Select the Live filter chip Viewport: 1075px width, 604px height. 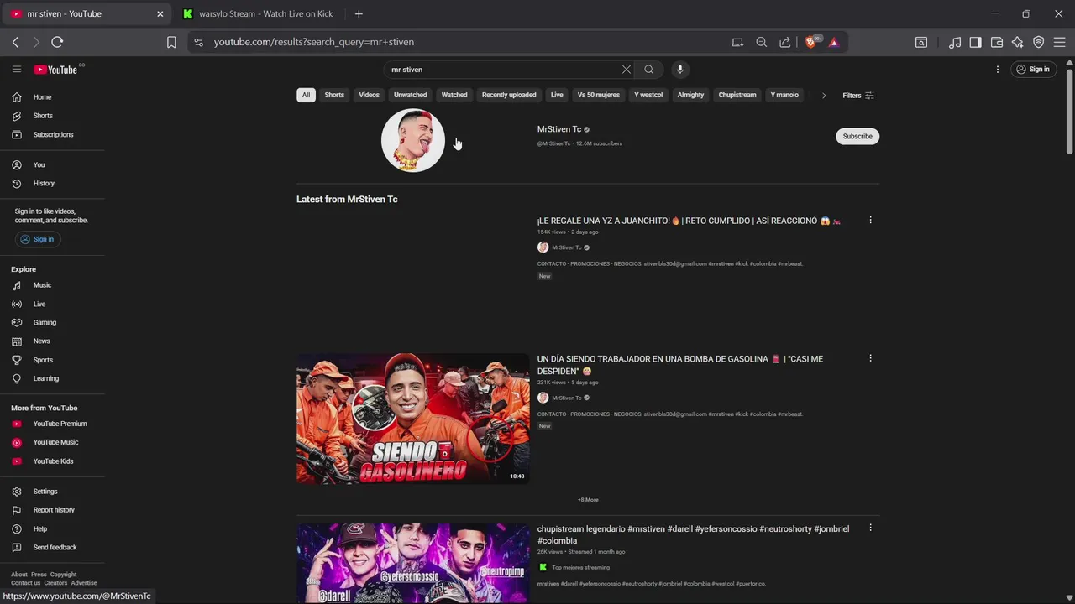click(x=557, y=95)
